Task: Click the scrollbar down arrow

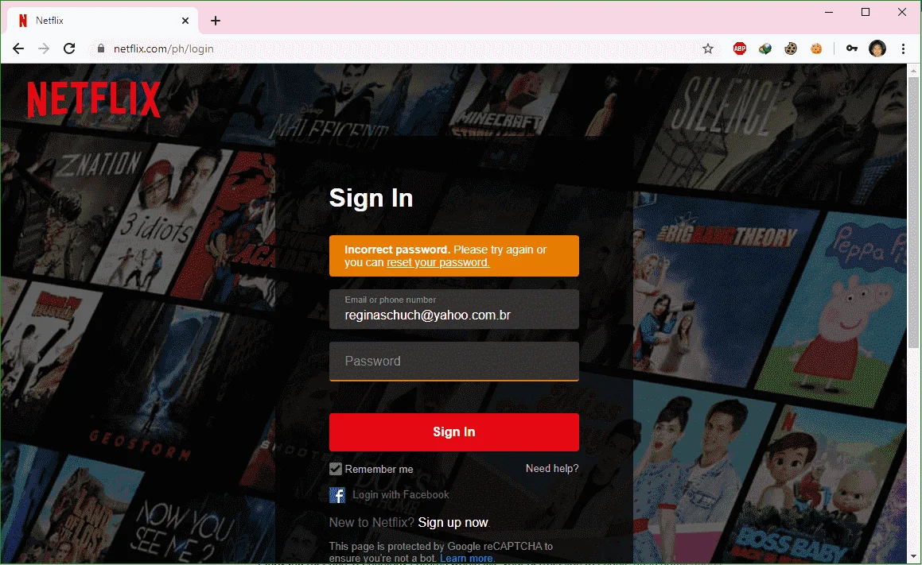Action: click(913, 555)
